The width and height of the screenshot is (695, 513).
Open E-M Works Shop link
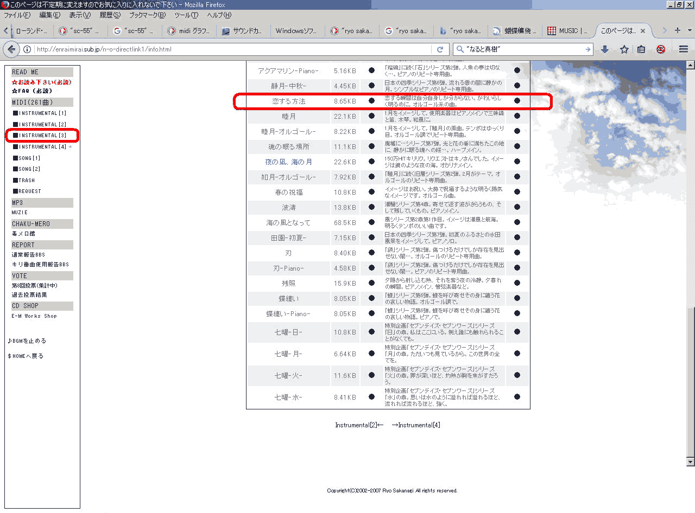tap(34, 316)
